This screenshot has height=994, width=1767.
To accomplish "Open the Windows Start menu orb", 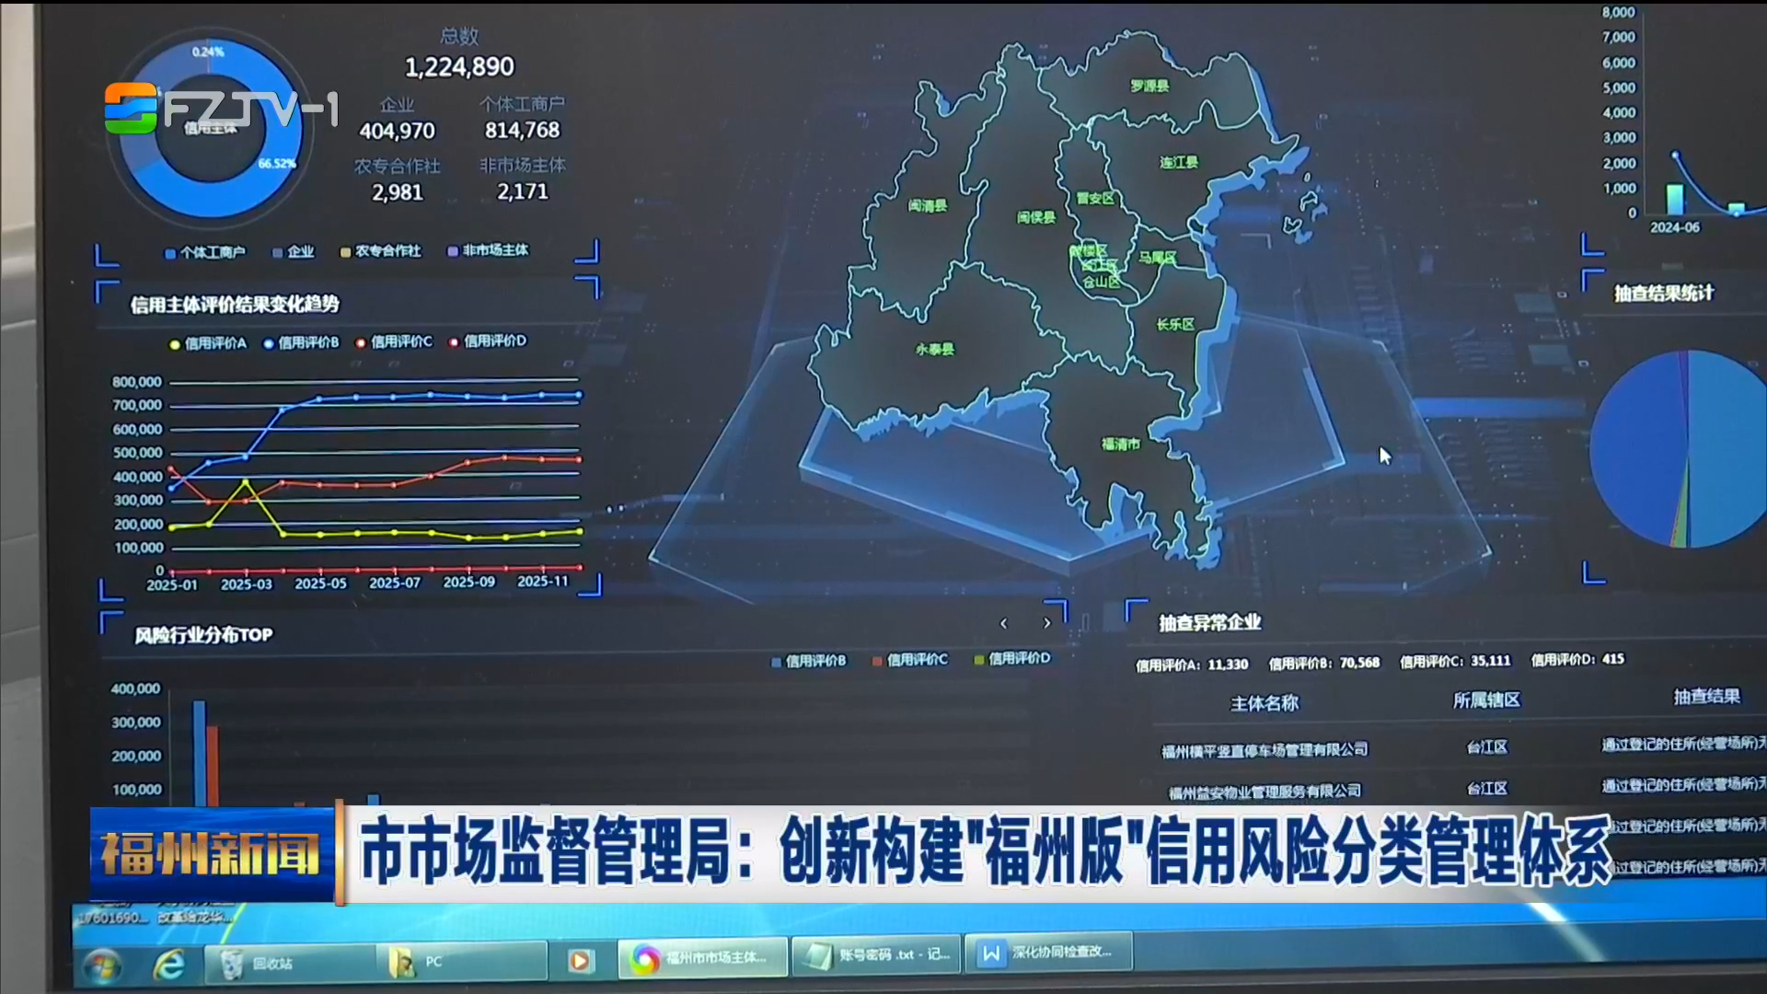I will pyautogui.click(x=102, y=965).
